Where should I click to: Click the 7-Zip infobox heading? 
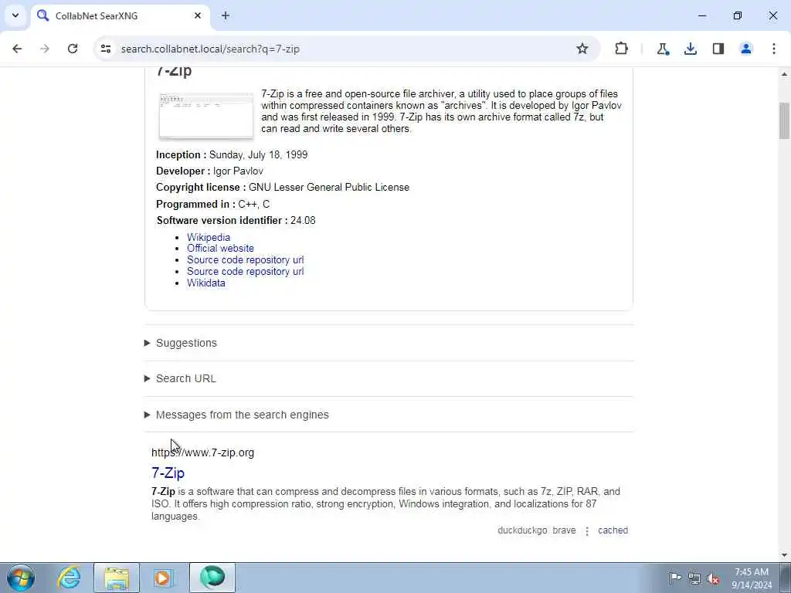click(174, 71)
